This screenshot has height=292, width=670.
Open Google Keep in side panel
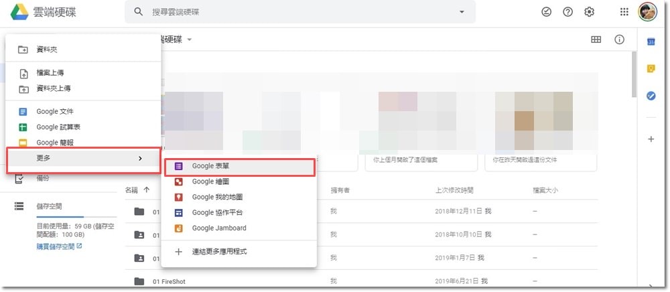pyautogui.click(x=651, y=69)
